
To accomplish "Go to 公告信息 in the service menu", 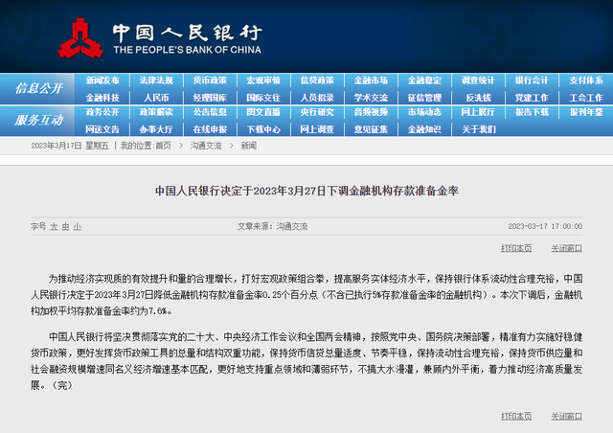I will pyautogui.click(x=210, y=112).
